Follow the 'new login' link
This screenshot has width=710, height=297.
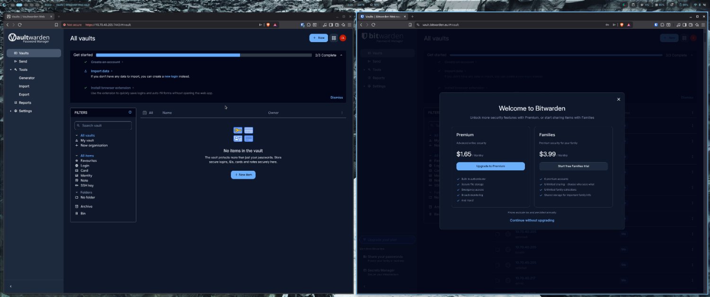coord(171,76)
